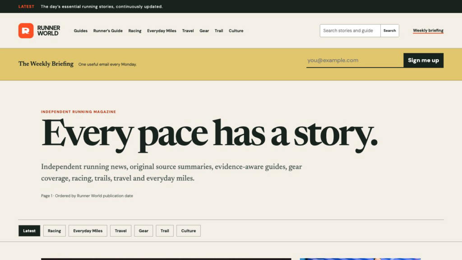Click the LATEST label in the top bar

click(26, 6)
